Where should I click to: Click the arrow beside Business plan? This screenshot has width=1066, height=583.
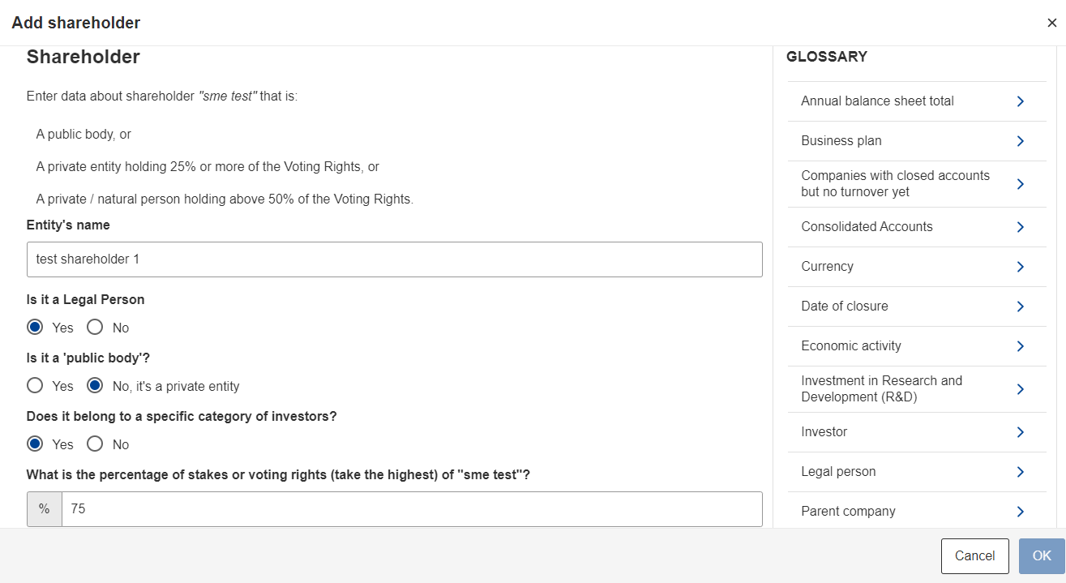[x=1020, y=141]
